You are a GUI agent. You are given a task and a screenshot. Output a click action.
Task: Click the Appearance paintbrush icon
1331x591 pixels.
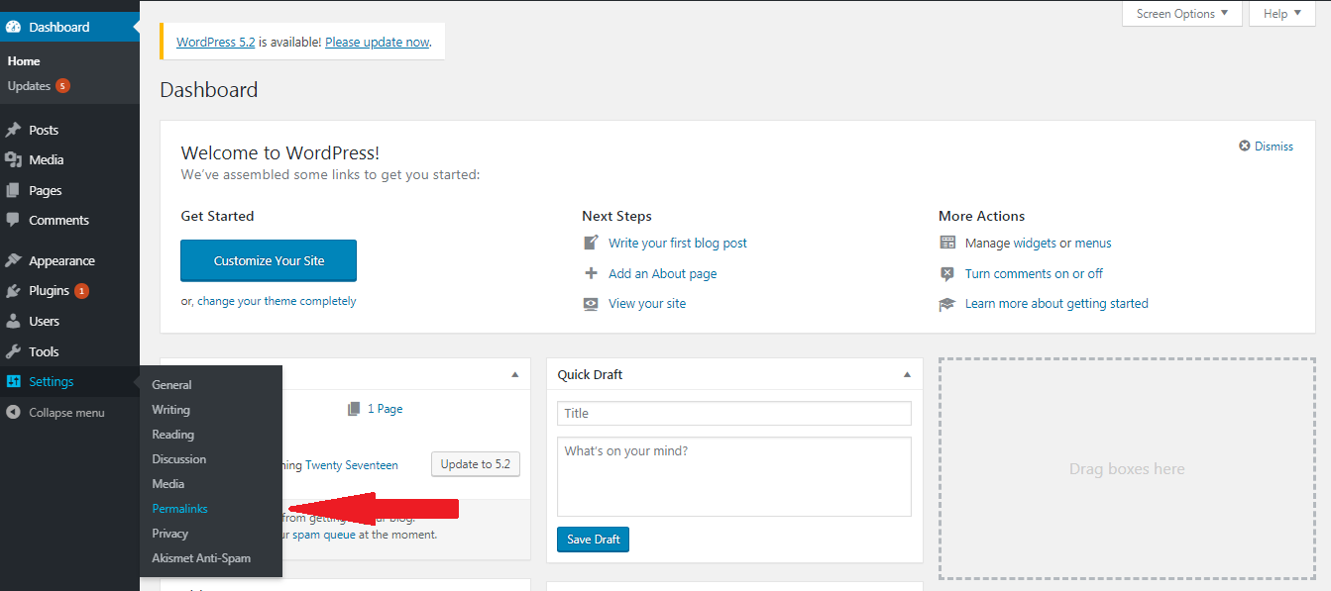[13, 260]
